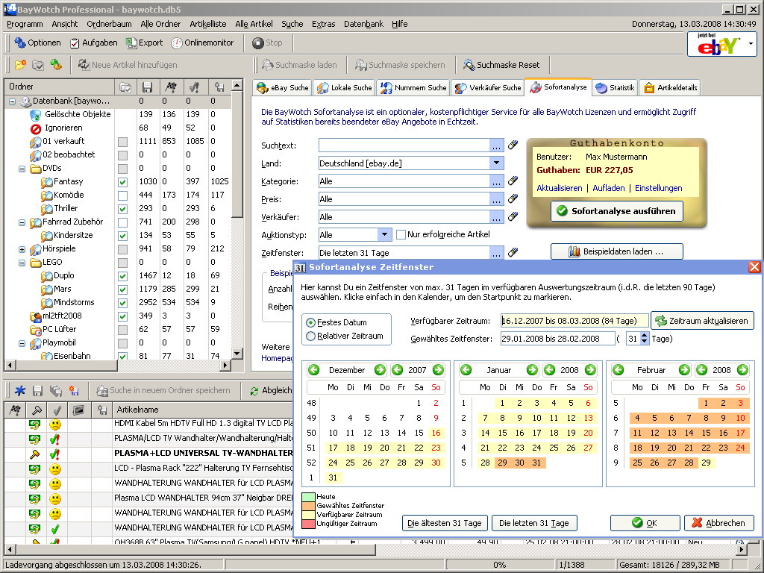The image size is (764, 573).
Task: Toggle checkbox for Kindersitze folder
Action: tap(123, 236)
